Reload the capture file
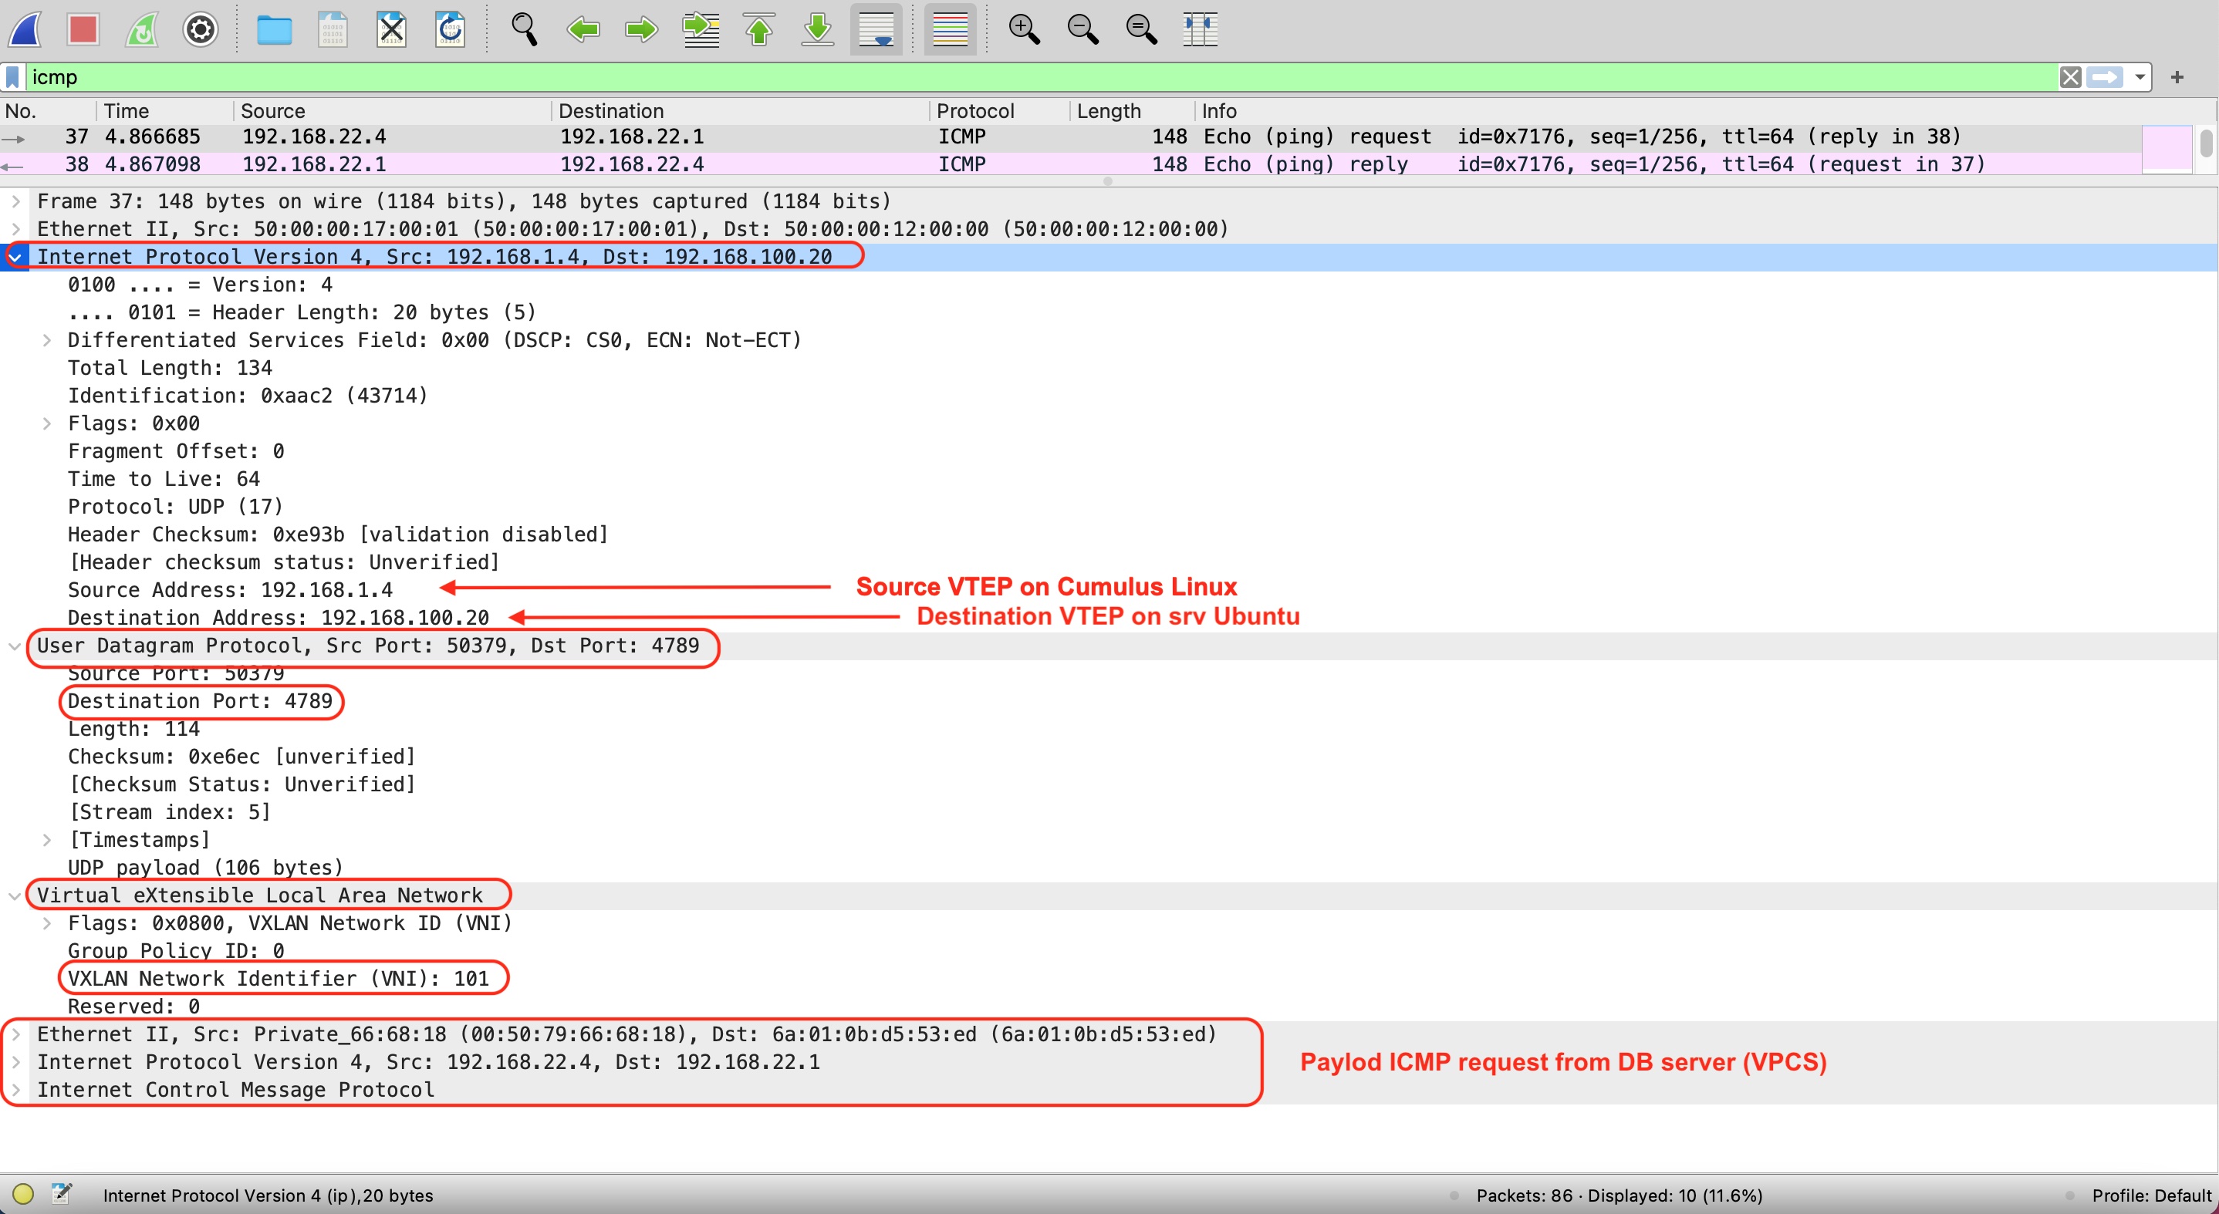 click(x=450, y=30)
